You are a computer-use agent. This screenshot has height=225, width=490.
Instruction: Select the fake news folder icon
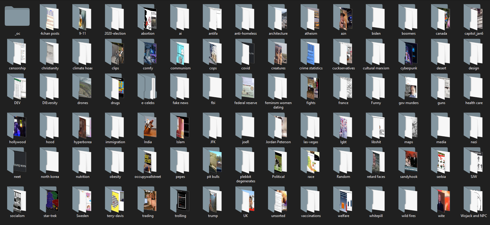[x=180, y=87]
